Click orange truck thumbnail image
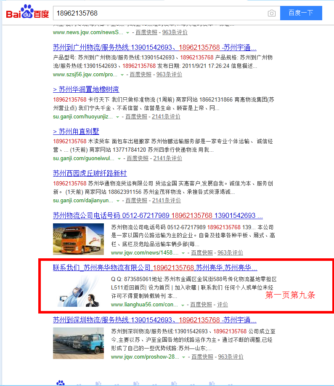The height and width of the screenshot is (386, 334). [78, 239]
